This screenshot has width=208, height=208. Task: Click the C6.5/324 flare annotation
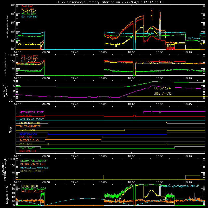[162, 88]
